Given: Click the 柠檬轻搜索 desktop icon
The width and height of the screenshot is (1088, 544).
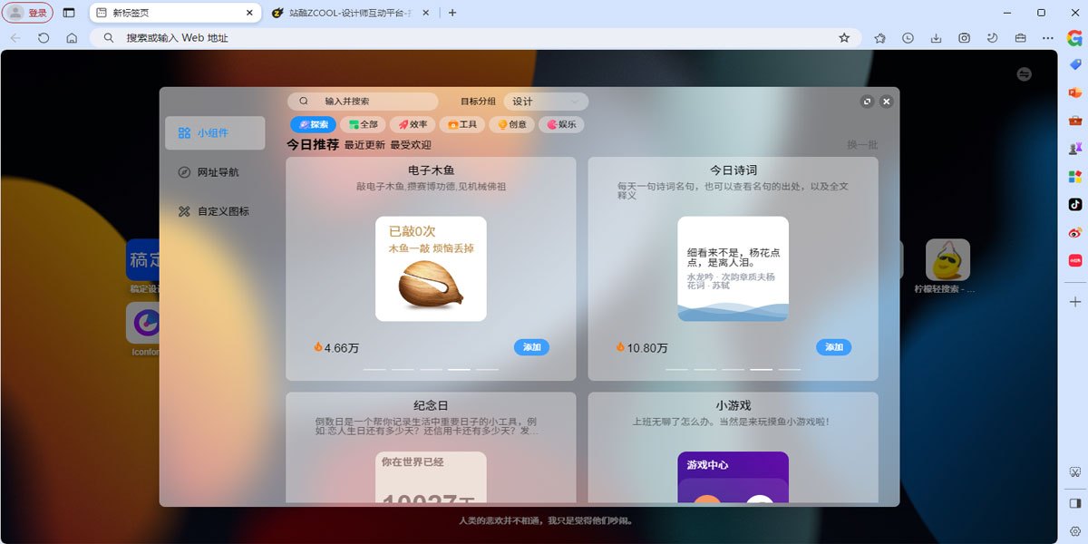Looking at the screenshot, I should 947,263.
